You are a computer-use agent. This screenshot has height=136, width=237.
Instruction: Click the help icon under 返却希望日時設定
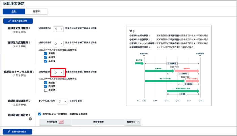30,119
